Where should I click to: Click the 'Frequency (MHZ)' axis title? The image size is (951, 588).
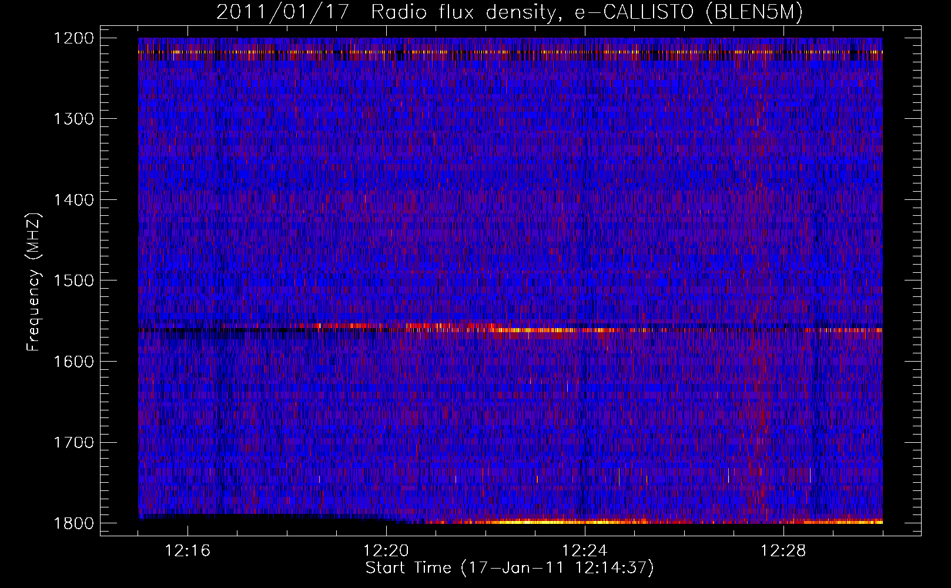34,282
